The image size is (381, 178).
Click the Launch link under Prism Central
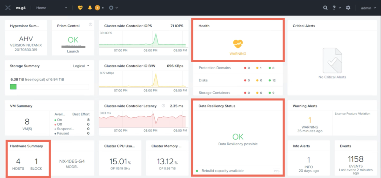pos(73,51)
